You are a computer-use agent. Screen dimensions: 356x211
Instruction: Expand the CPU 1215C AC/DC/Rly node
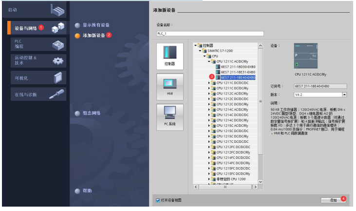click(209, 126)
